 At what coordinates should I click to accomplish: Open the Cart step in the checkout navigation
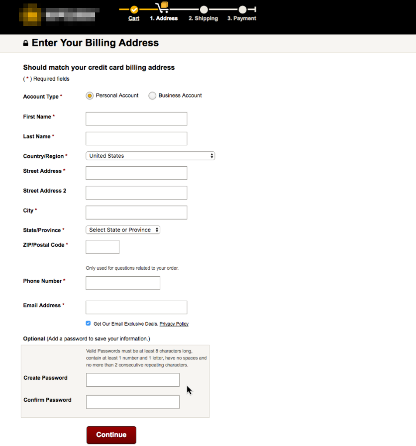pos(133,18)
